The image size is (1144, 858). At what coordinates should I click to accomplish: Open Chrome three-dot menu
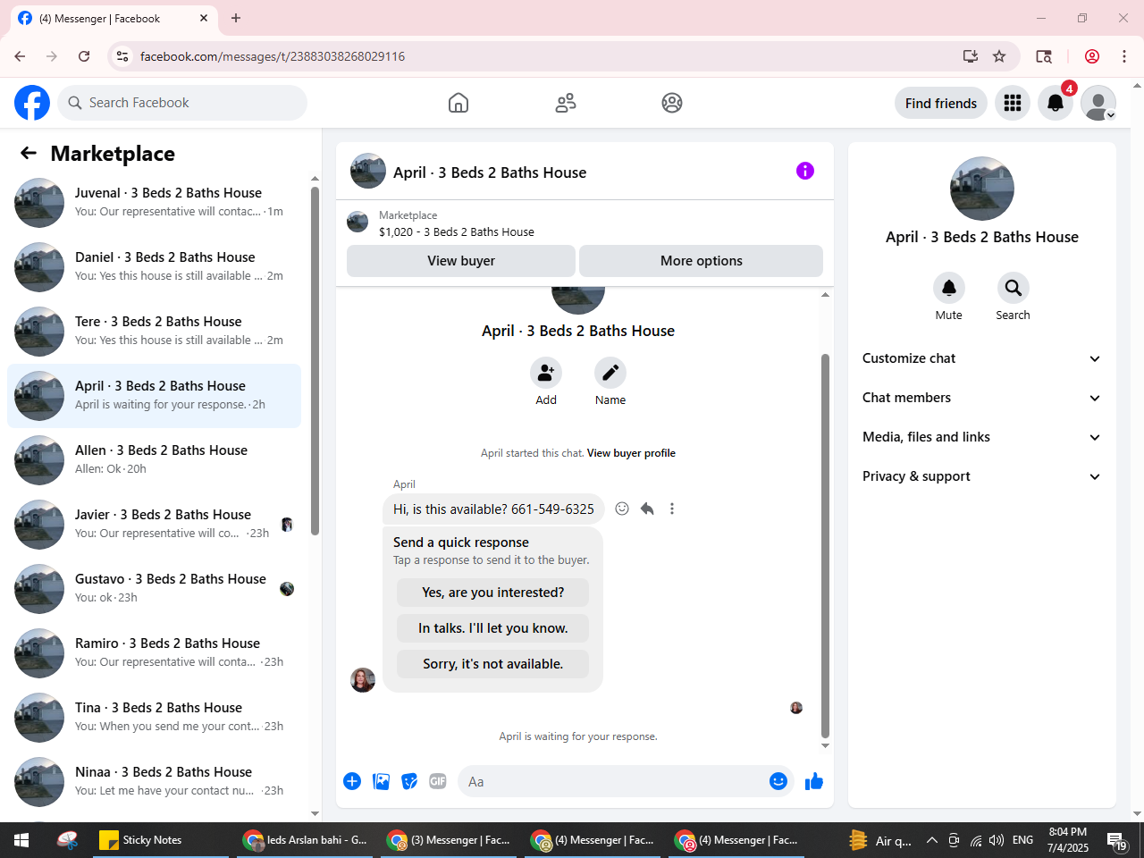(x=1124, y=56)
